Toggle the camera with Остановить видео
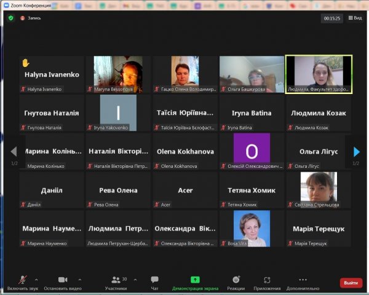The image size is (369, 295). point(63,280)
